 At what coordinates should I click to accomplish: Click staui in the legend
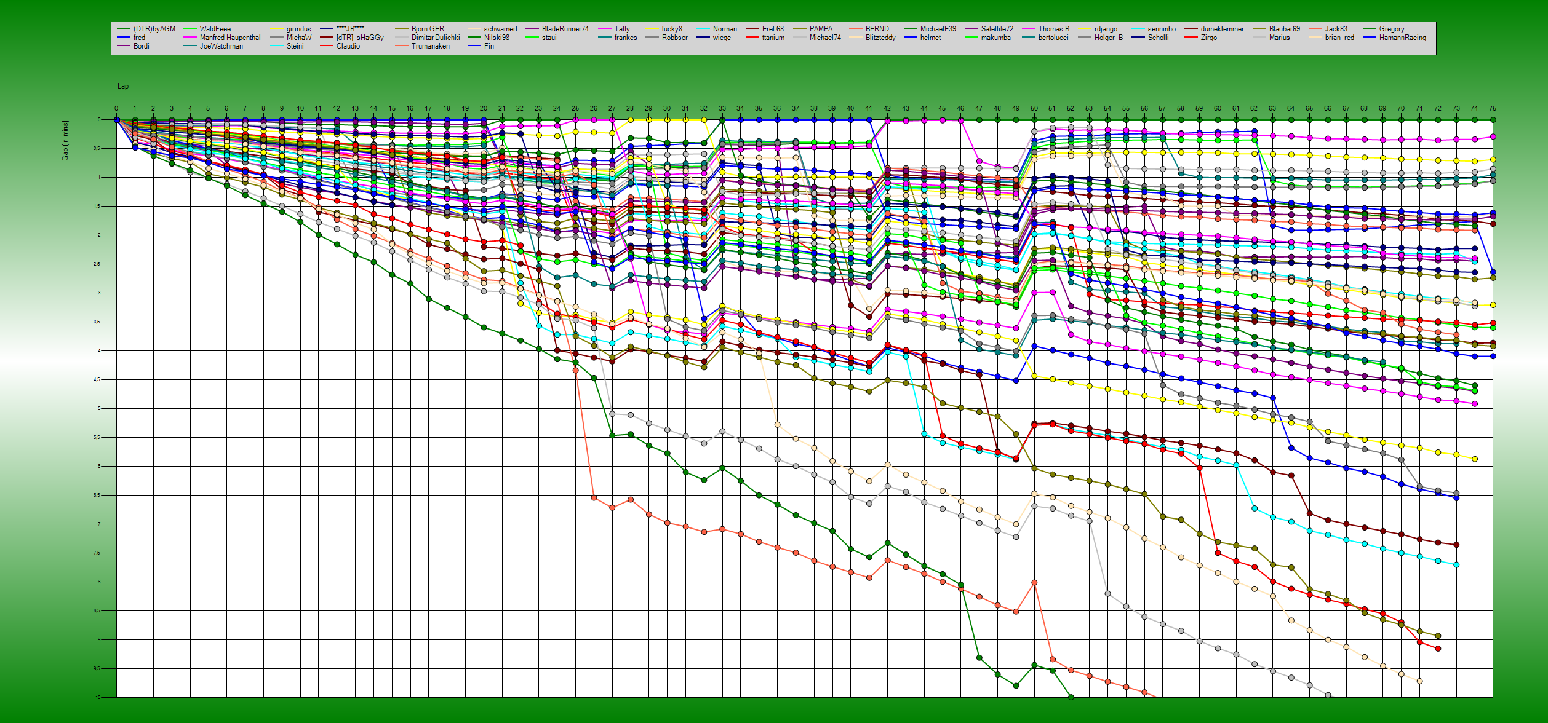coord(549,38)
